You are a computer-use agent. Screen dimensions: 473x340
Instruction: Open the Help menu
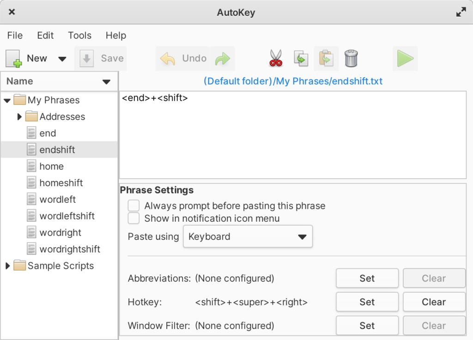[x=116, y=36]
